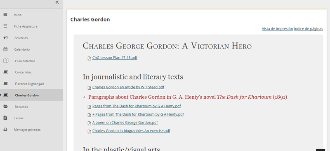The image size is (330, 151).
Task: Click the Ficha Asignatura list icon
Action: click(5, 26)
